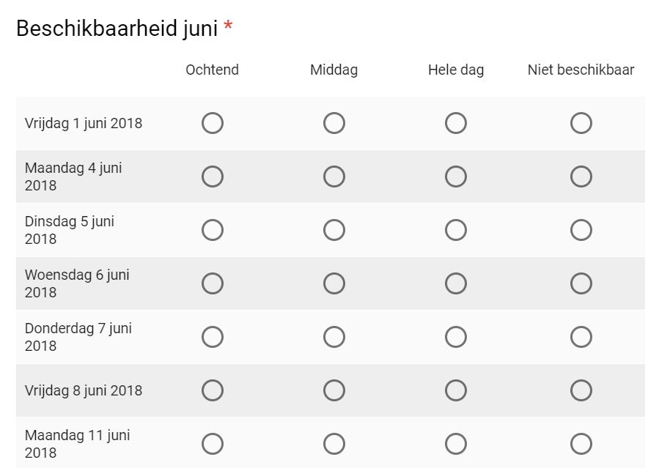Screen dimensions: 659x468
Task: Select Middag for Vrijdag 8 juni
Action: [334, 390]
